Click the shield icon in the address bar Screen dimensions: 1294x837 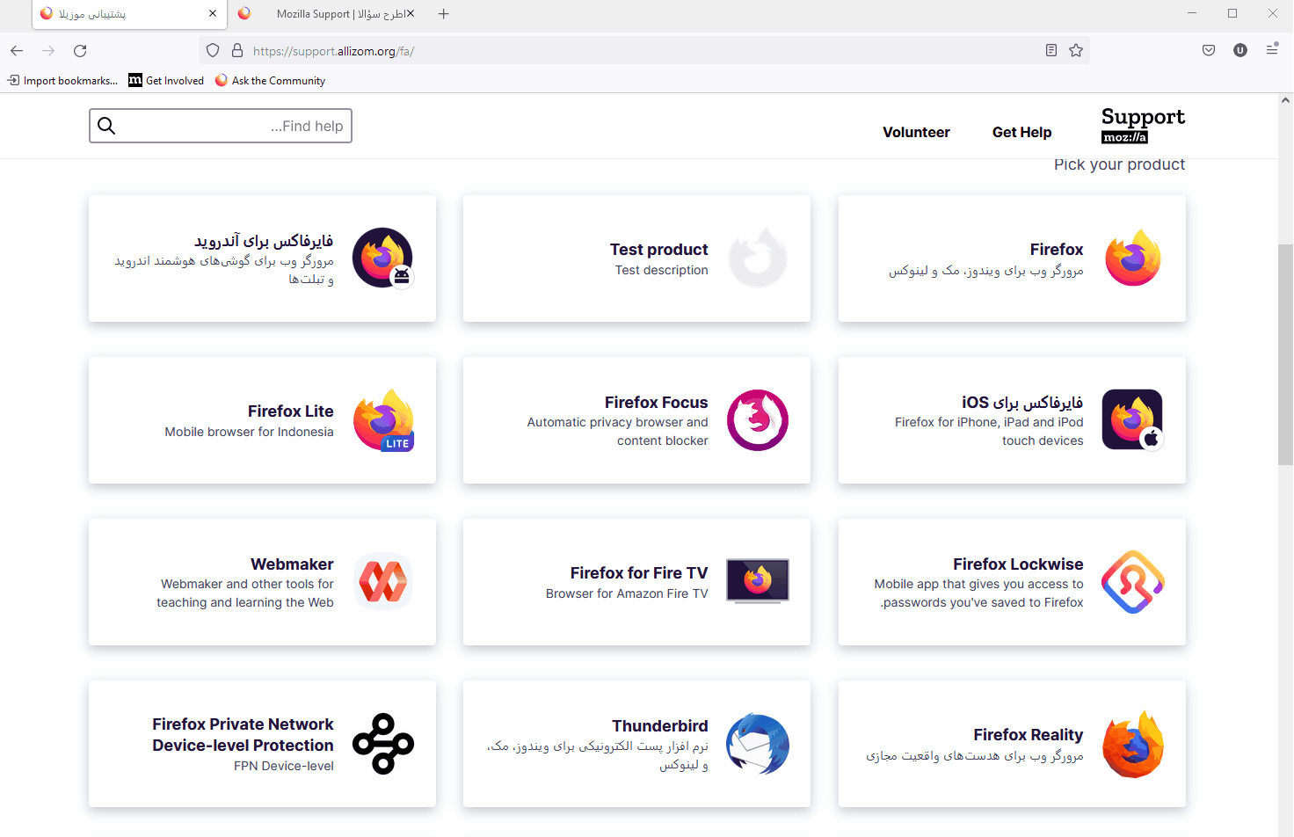pyautogui.click(x=212, y=50)
